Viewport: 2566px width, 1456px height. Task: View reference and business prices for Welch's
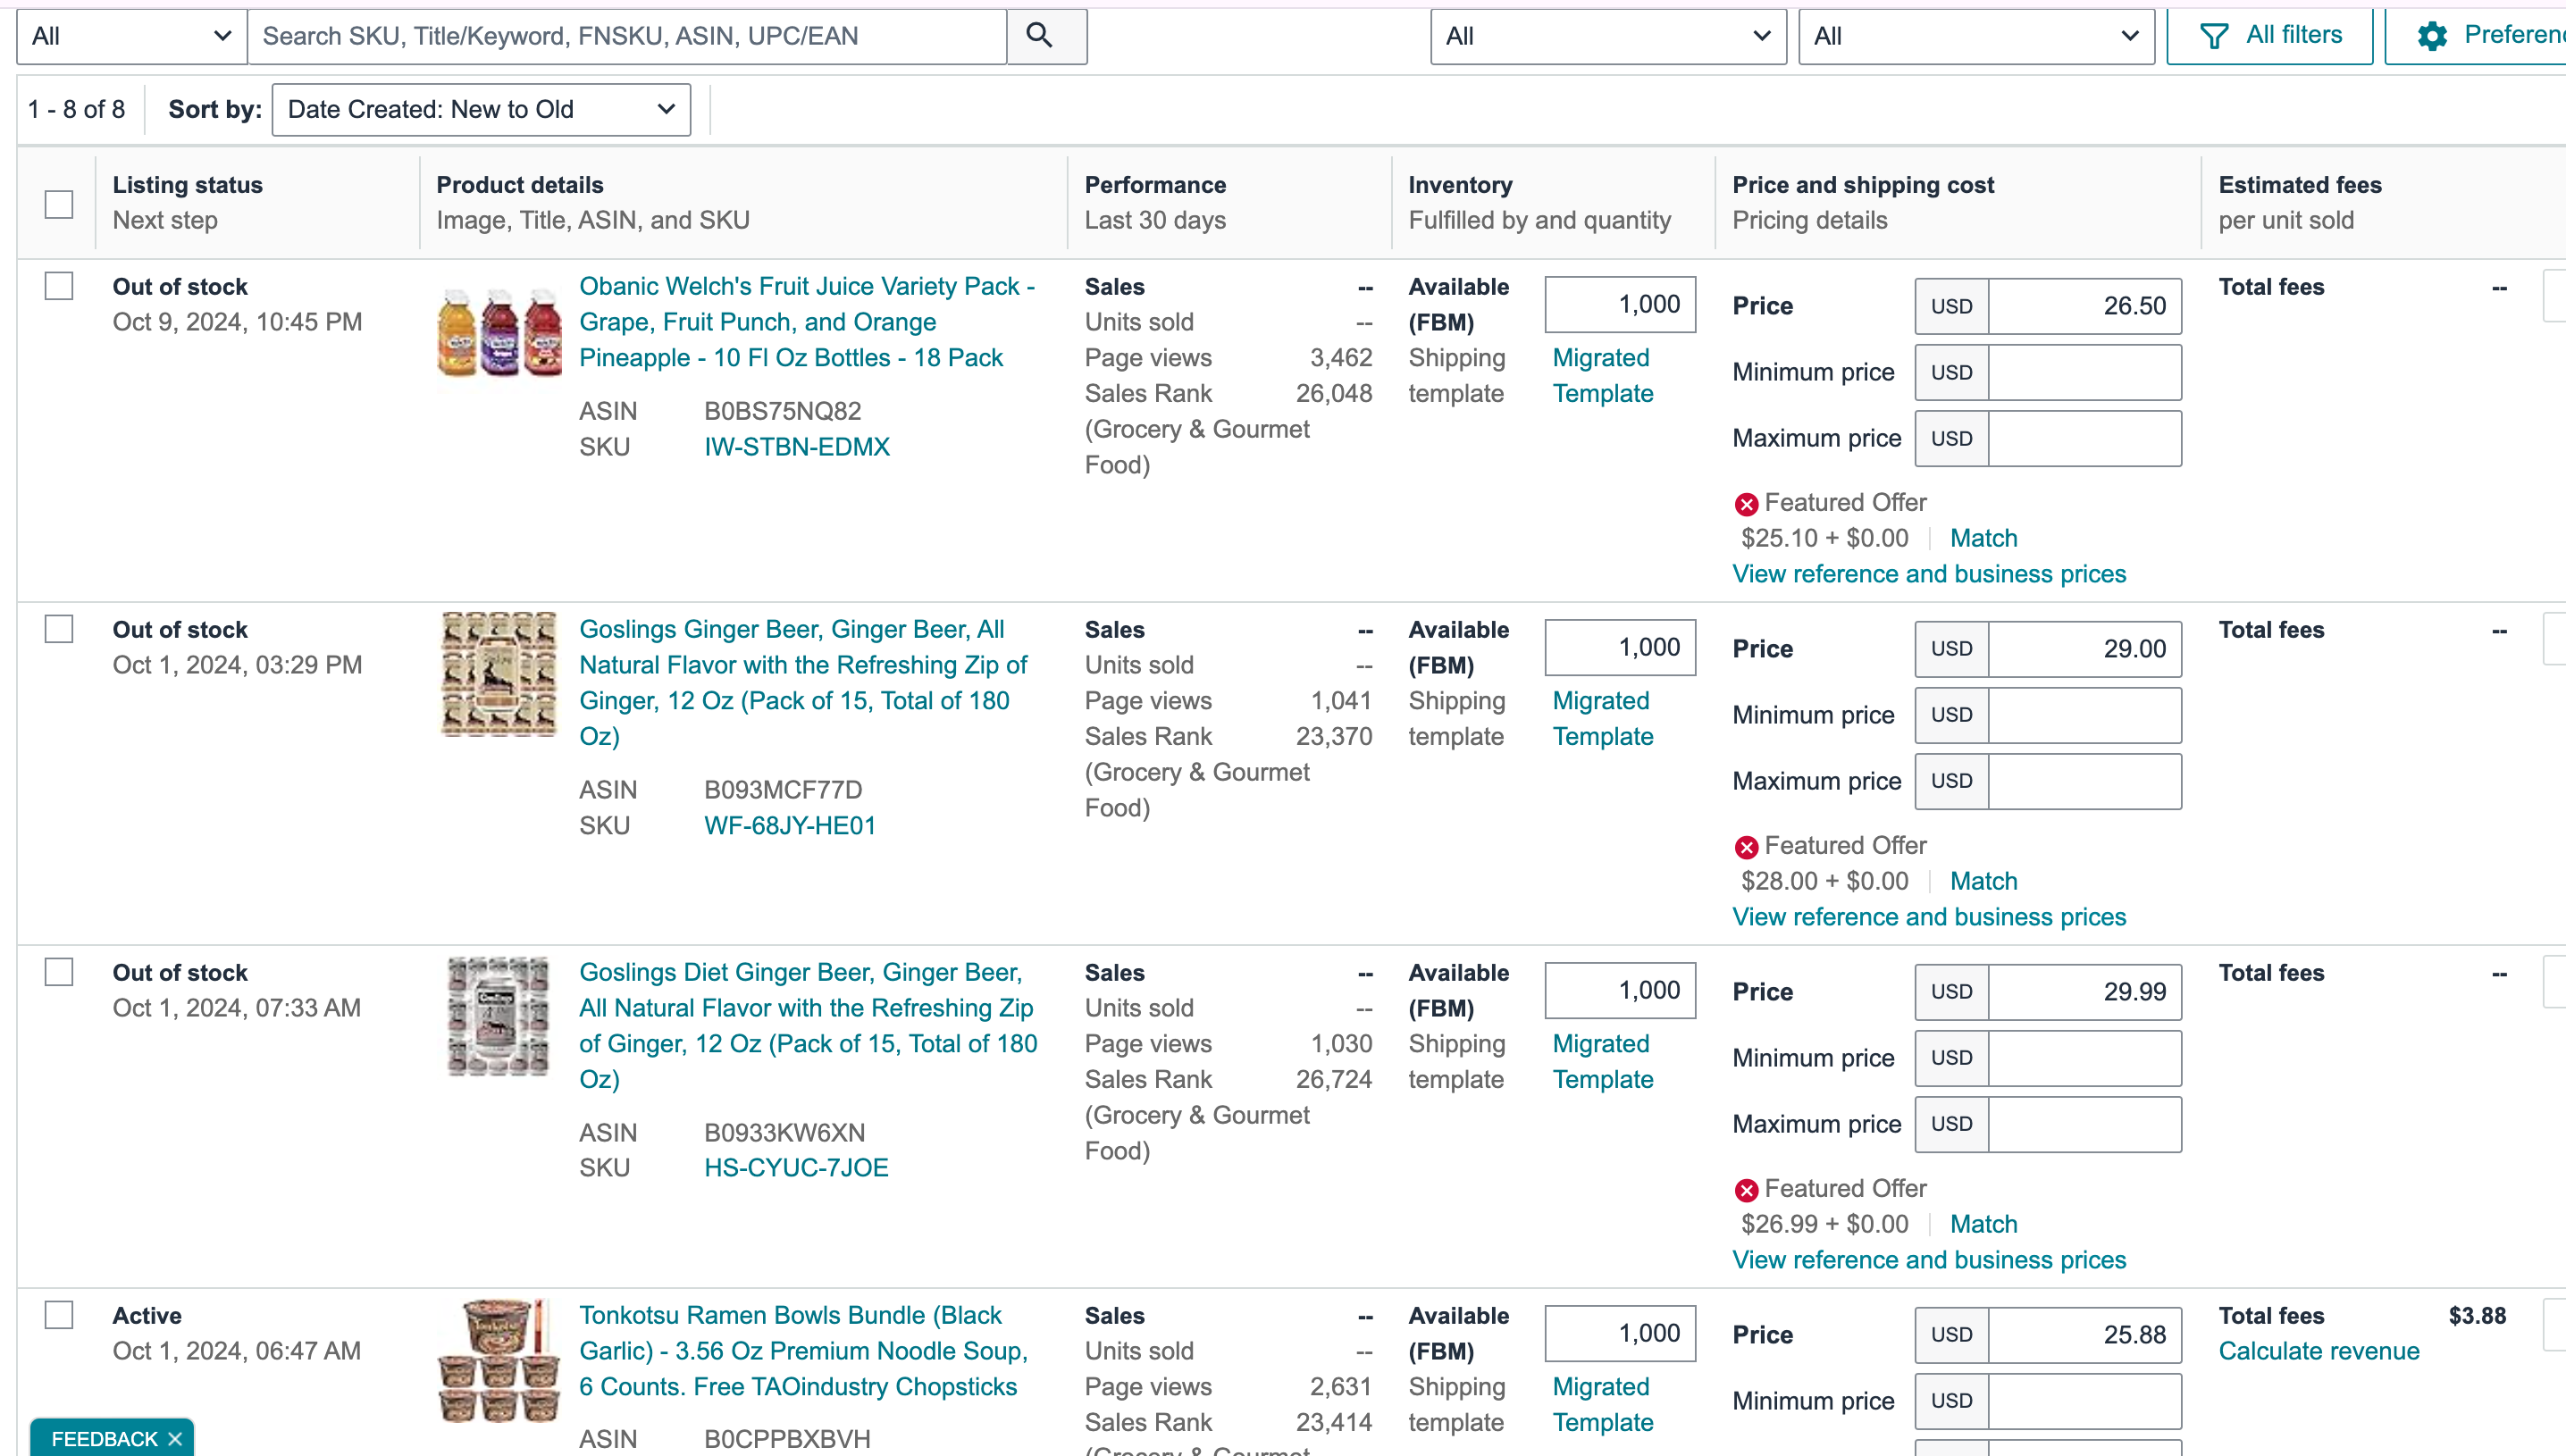click(1929, 575)
